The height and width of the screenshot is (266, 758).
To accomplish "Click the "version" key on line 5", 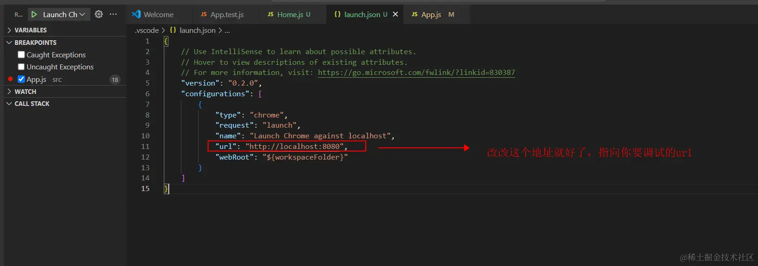I will (200, 83).
